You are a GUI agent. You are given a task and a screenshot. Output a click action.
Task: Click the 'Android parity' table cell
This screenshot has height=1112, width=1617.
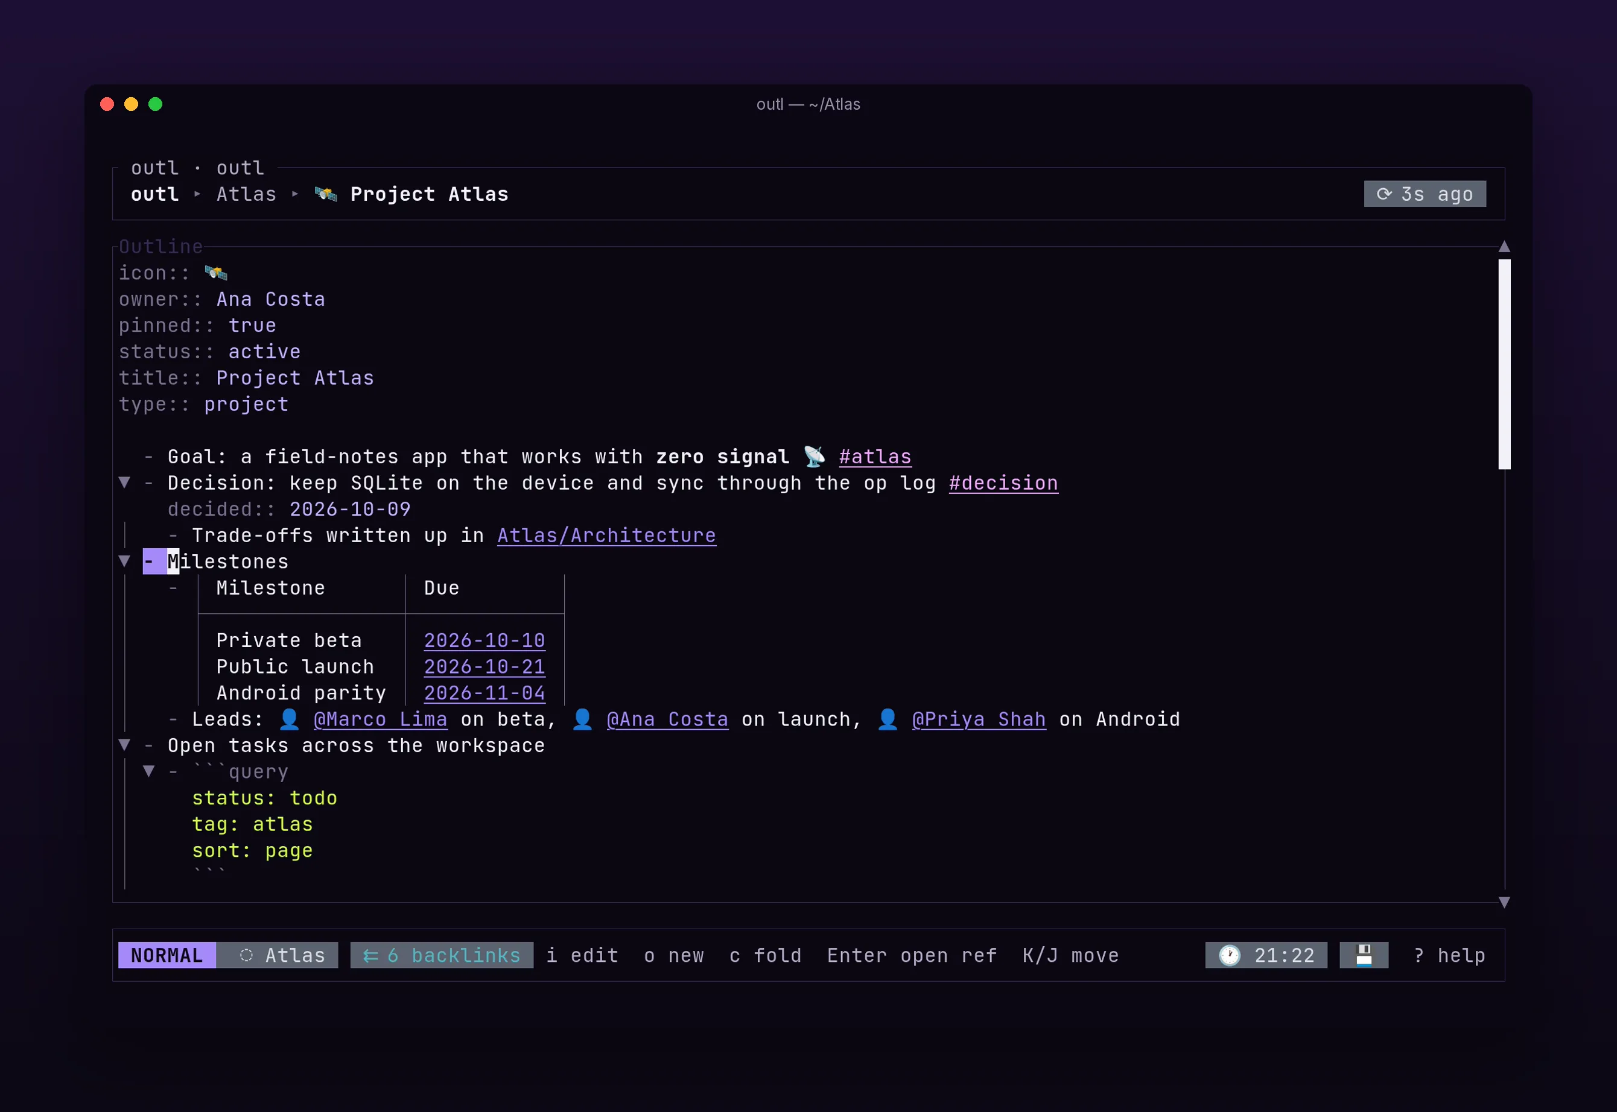(301, 692)
